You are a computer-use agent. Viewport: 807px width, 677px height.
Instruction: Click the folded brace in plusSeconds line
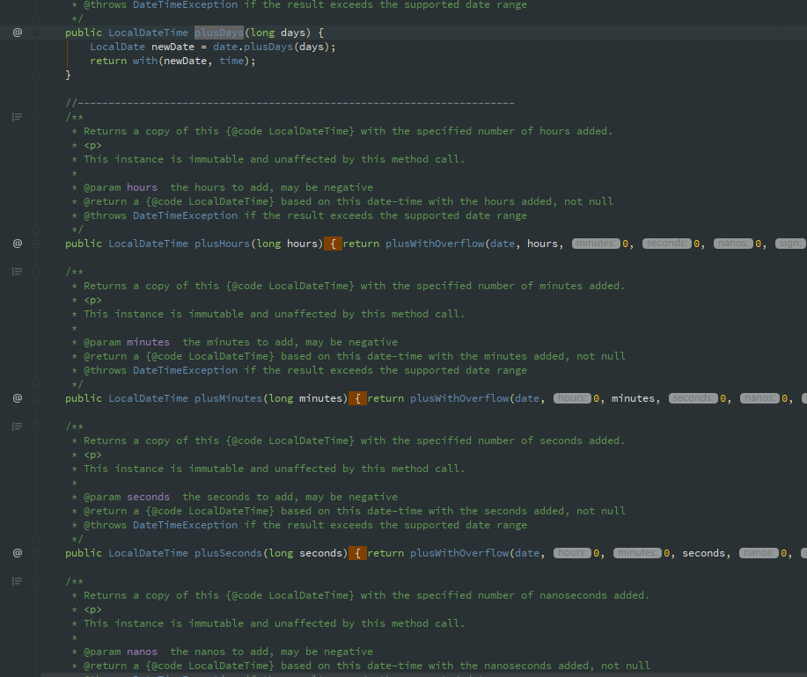357,553
